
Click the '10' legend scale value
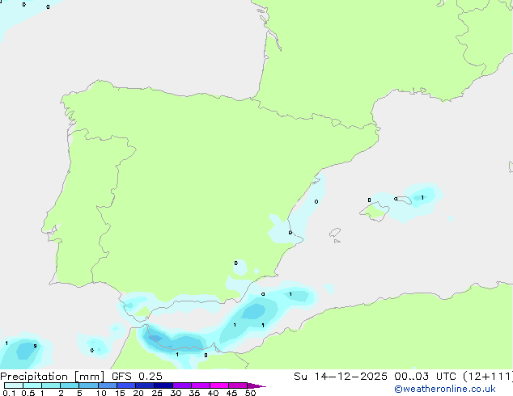pyautogui.click(x=101, y=393)
